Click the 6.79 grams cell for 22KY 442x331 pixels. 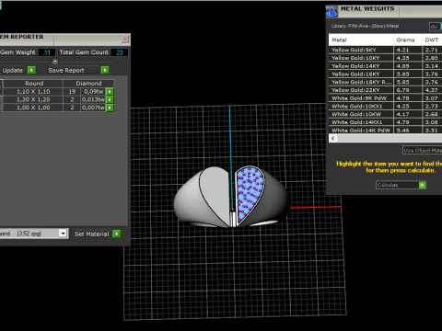[x=408, y=90]
